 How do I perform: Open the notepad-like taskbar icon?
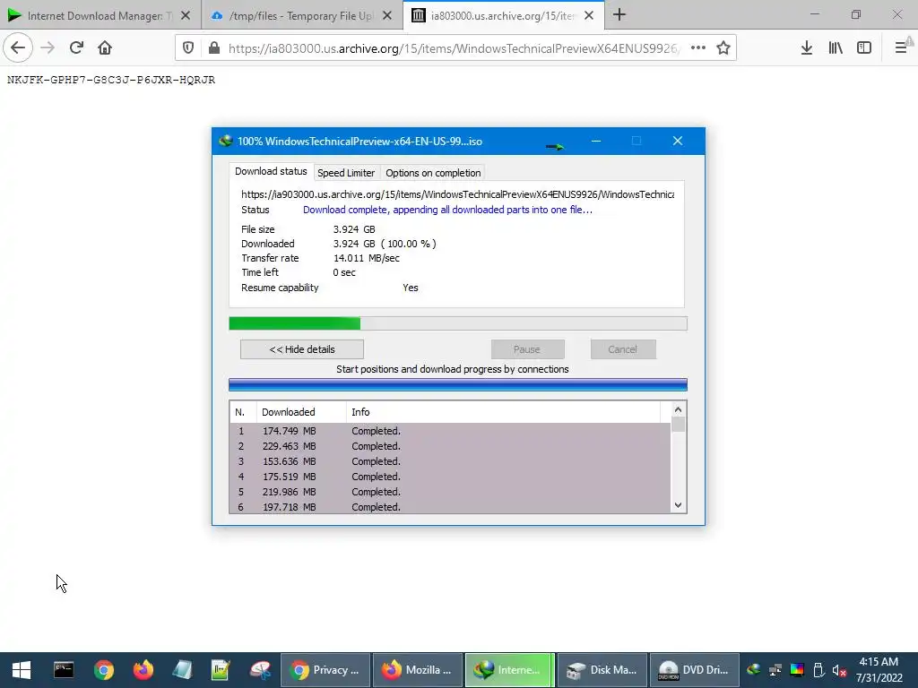[182, 670]
